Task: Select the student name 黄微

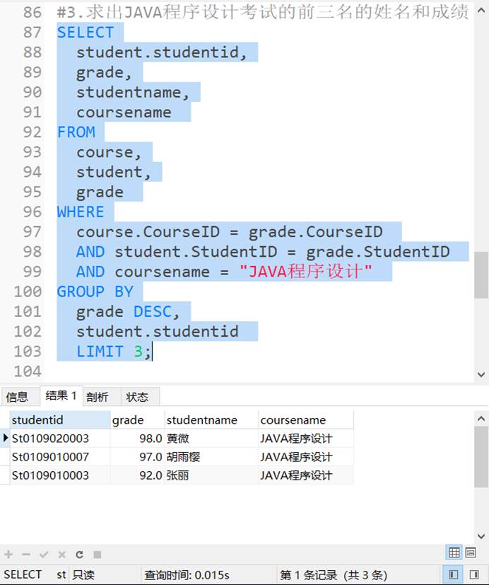Action: click(x=211, y=439)
